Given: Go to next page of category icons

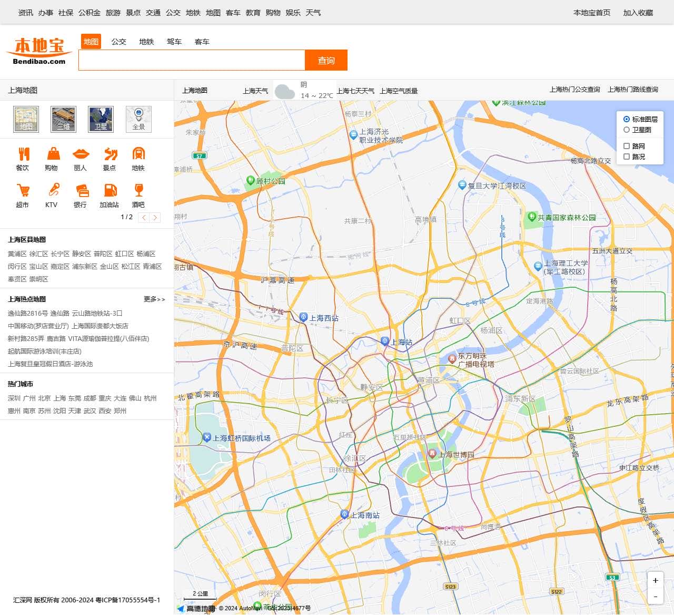Looking at the screenshot, I should pyautogui.click(x=155, y=218).
